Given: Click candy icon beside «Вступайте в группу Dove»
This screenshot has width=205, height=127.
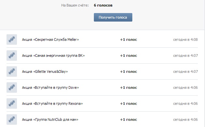Looking at the screenshot, I should (12, 87).
